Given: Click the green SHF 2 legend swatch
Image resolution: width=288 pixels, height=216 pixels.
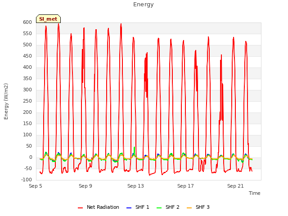Looking at the screenshot, I should [x=159, y=208].
